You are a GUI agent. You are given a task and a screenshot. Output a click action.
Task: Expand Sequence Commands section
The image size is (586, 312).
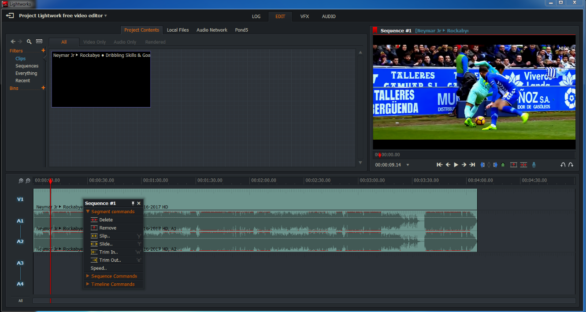coord(114,276)
